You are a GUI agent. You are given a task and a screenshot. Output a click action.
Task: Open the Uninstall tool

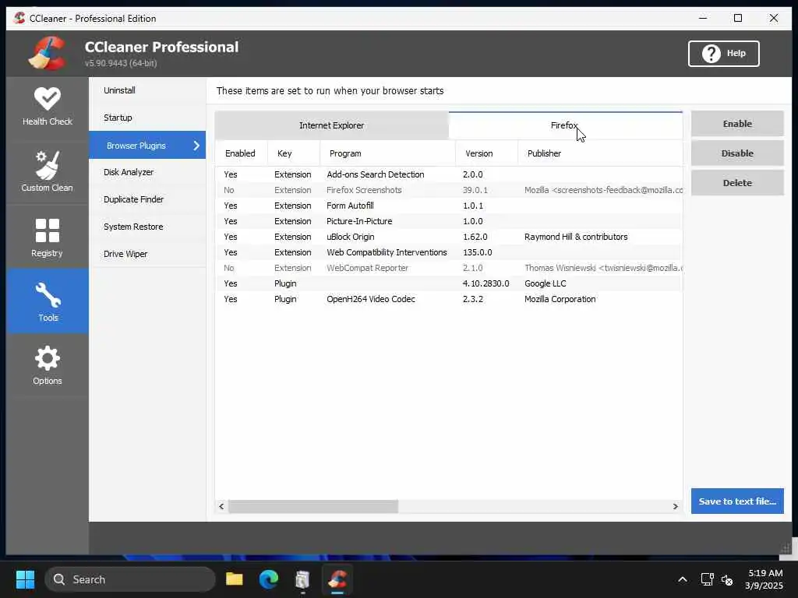click(147, 90)
